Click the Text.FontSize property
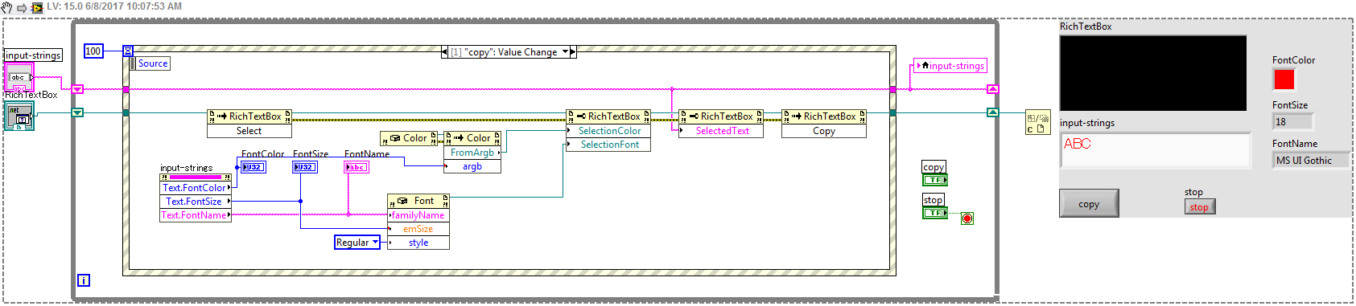1356x306 pixels. click(196, 202)
